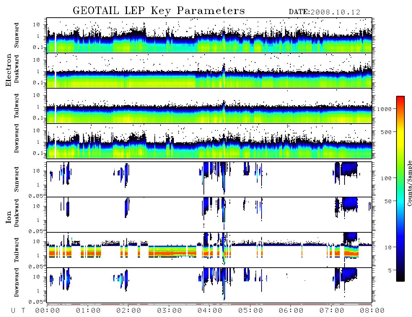412x317 pixels.
Task: Click the 03:00 time axis label
Action: tap(170, 311)
